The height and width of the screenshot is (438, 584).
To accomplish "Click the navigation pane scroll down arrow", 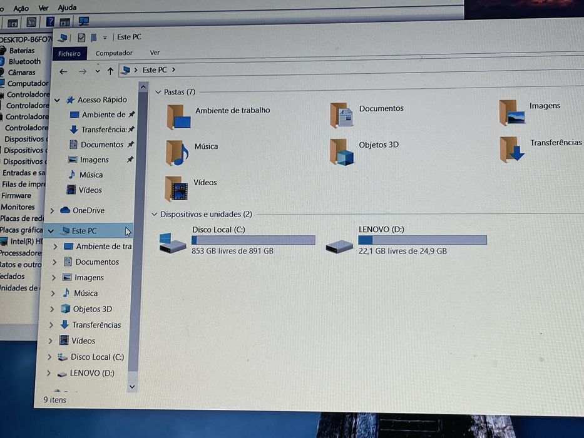I will click(x=132, y=387).
